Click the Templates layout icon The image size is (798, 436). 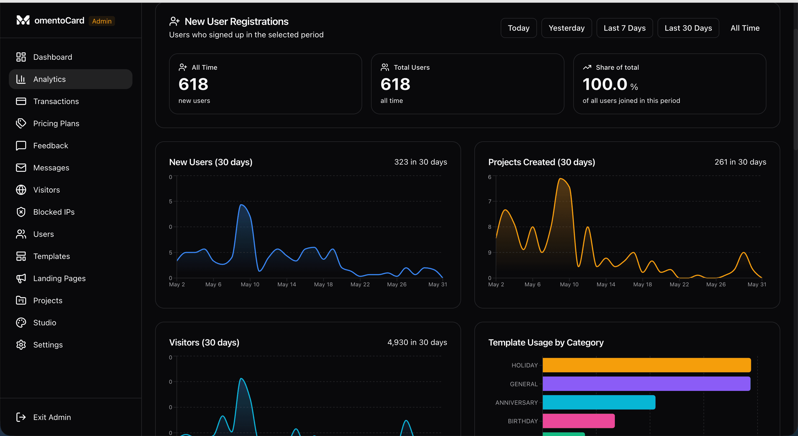pyautogui.click(x=21, y=256)
